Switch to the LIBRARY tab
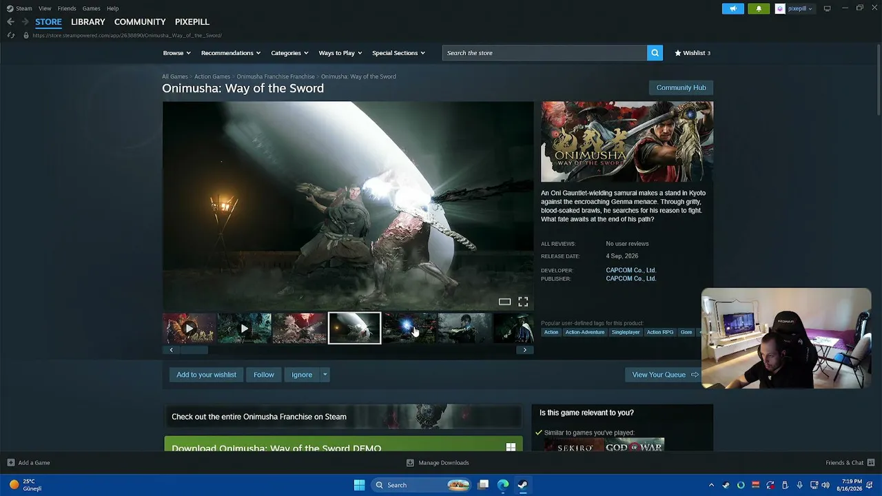Viewport: 882px width, 496px height. coord(88,22)
